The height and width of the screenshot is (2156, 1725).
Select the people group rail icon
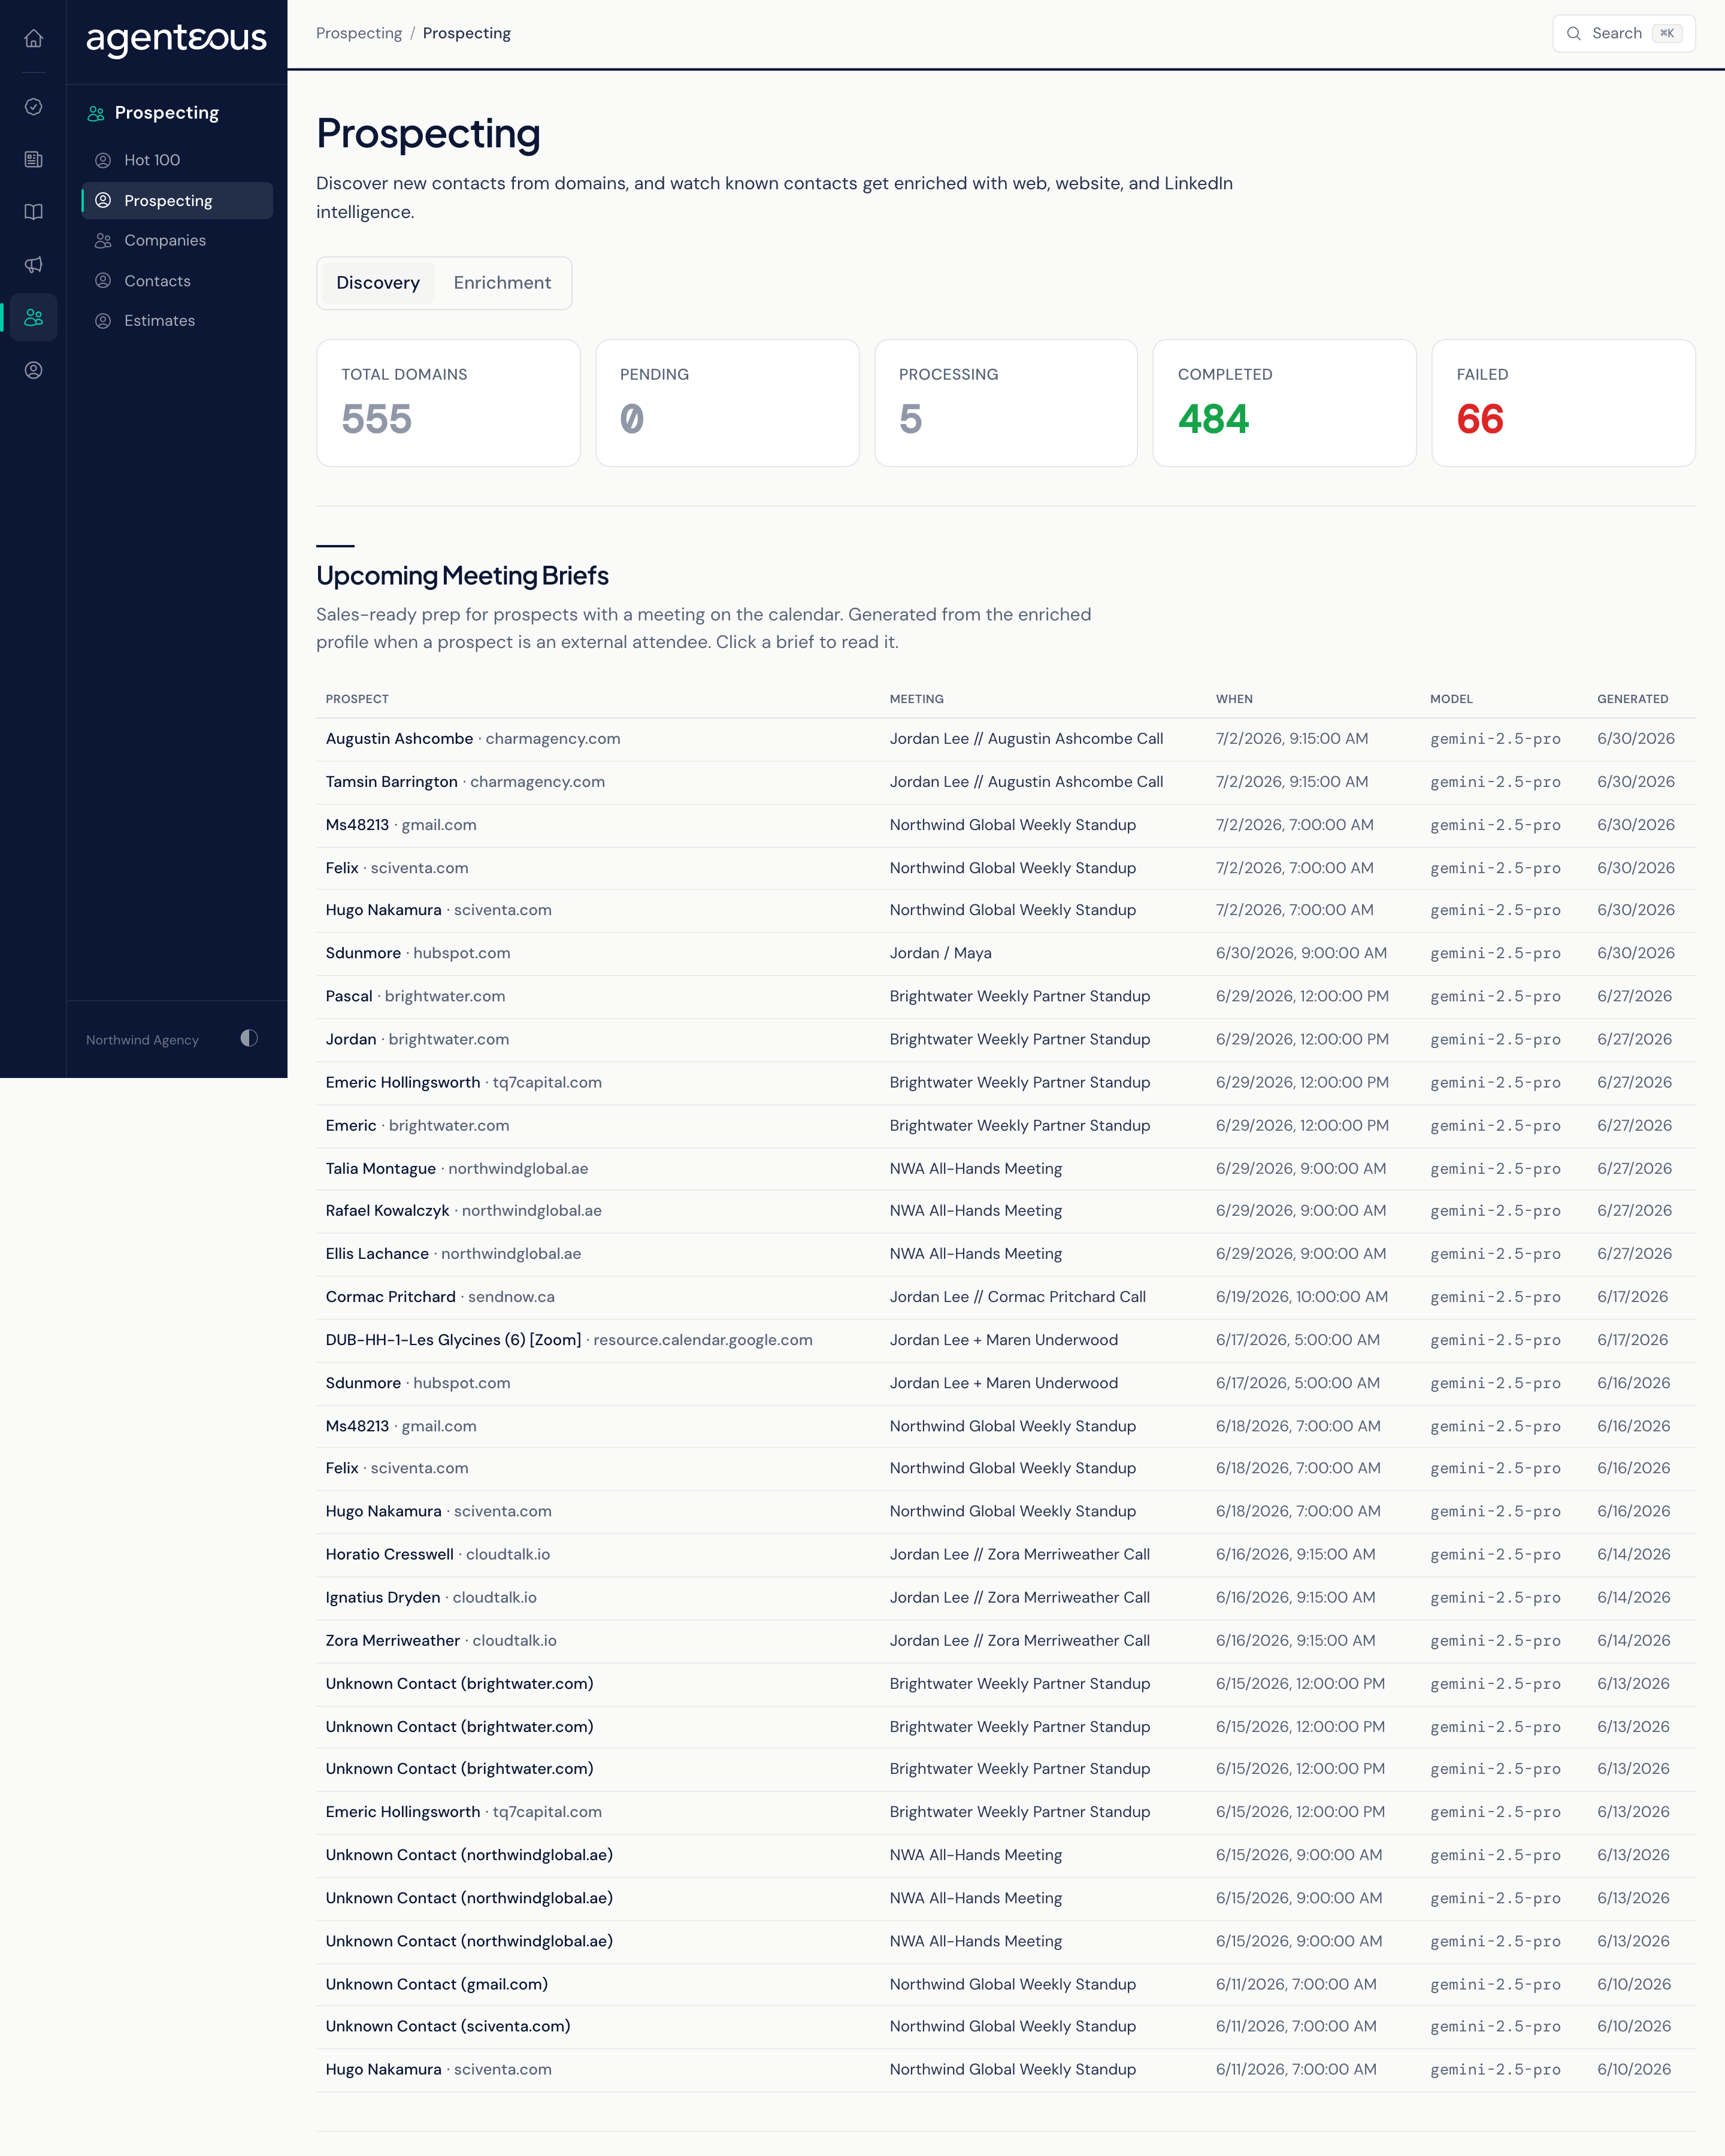click(x=33, y=317)
